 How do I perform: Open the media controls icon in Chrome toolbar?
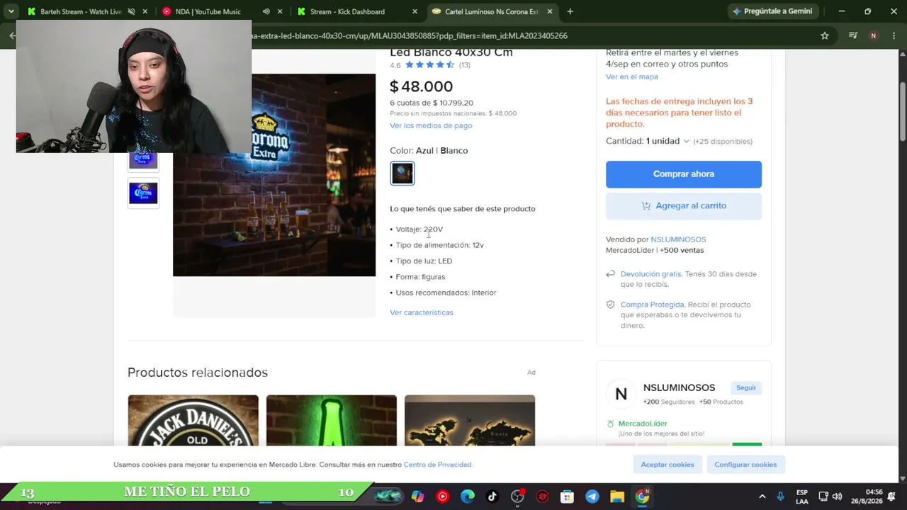point(853,35)
